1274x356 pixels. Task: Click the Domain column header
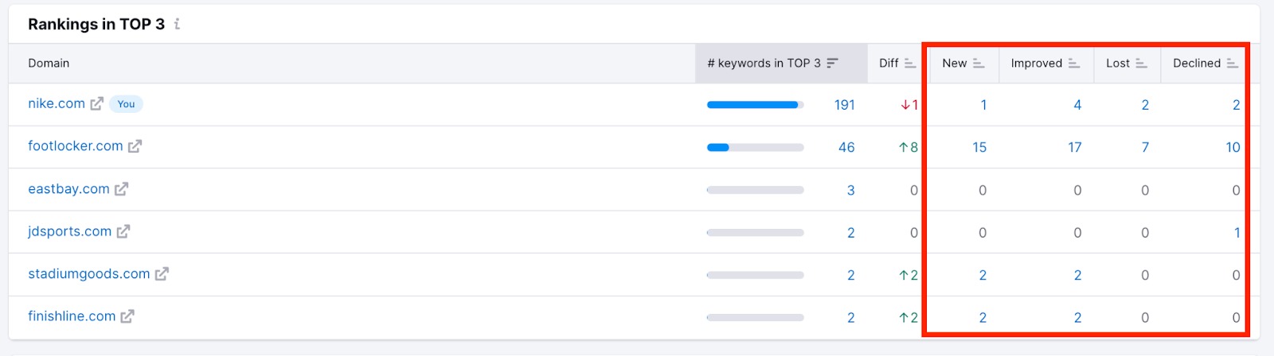point(49,64)
